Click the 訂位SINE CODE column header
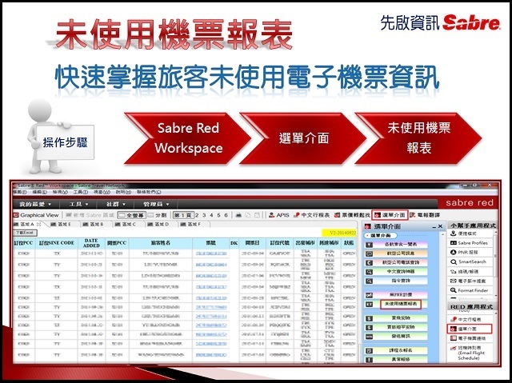The height and width of the screenshot is (383, 512). click(x=57, y=243)
